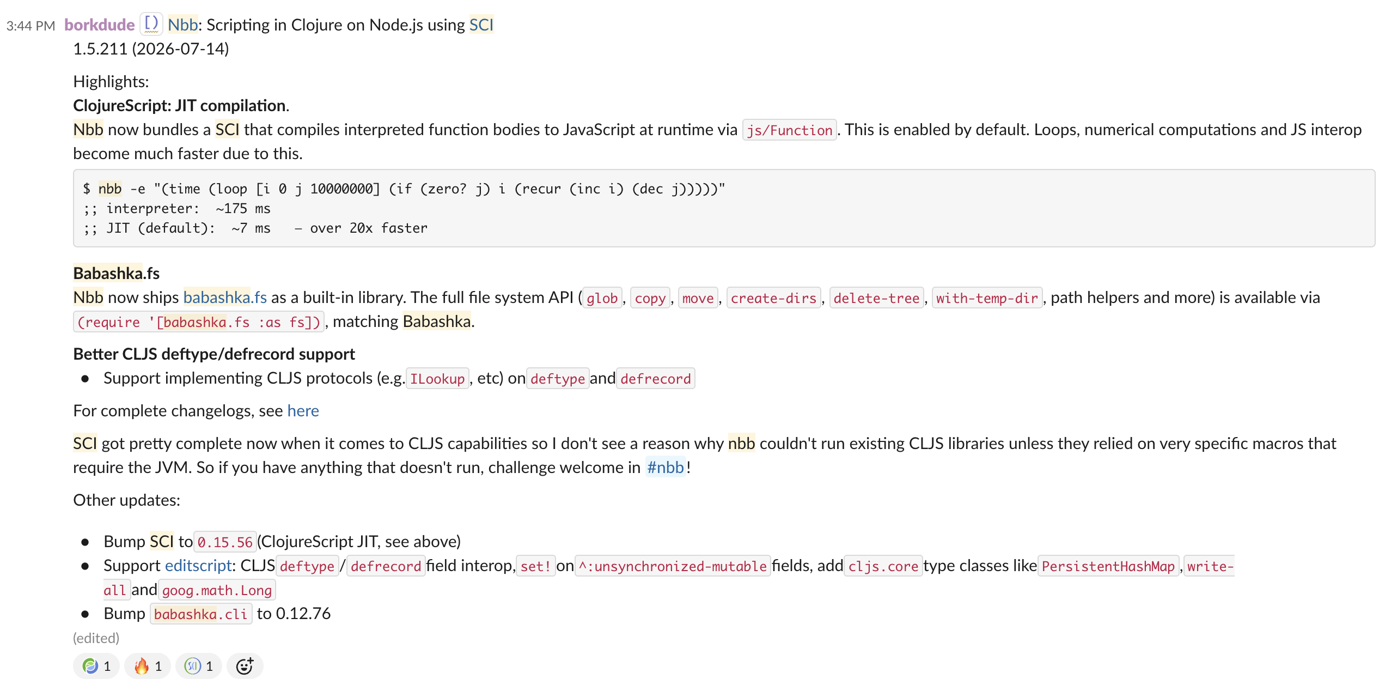The height and width of the screenshot is (691, 1379).
Task: Click the status icon next to borkdude
Action: (x=151, y=24)
